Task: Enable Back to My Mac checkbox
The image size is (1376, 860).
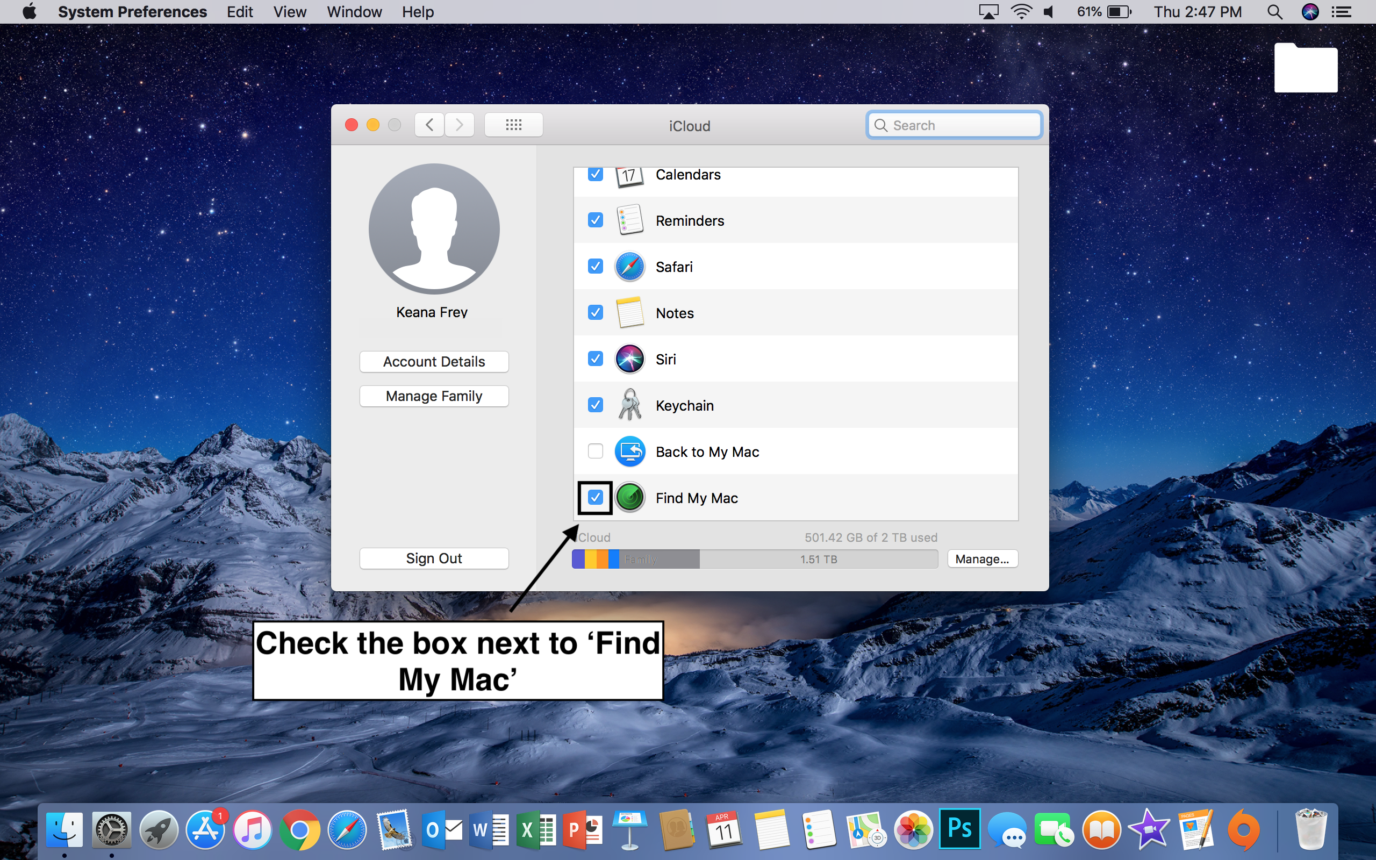Action: tap(595, 451)
